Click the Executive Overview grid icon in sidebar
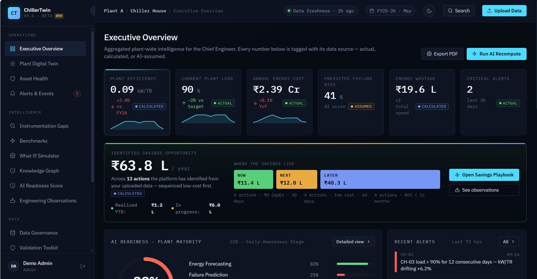 (13, 49)
